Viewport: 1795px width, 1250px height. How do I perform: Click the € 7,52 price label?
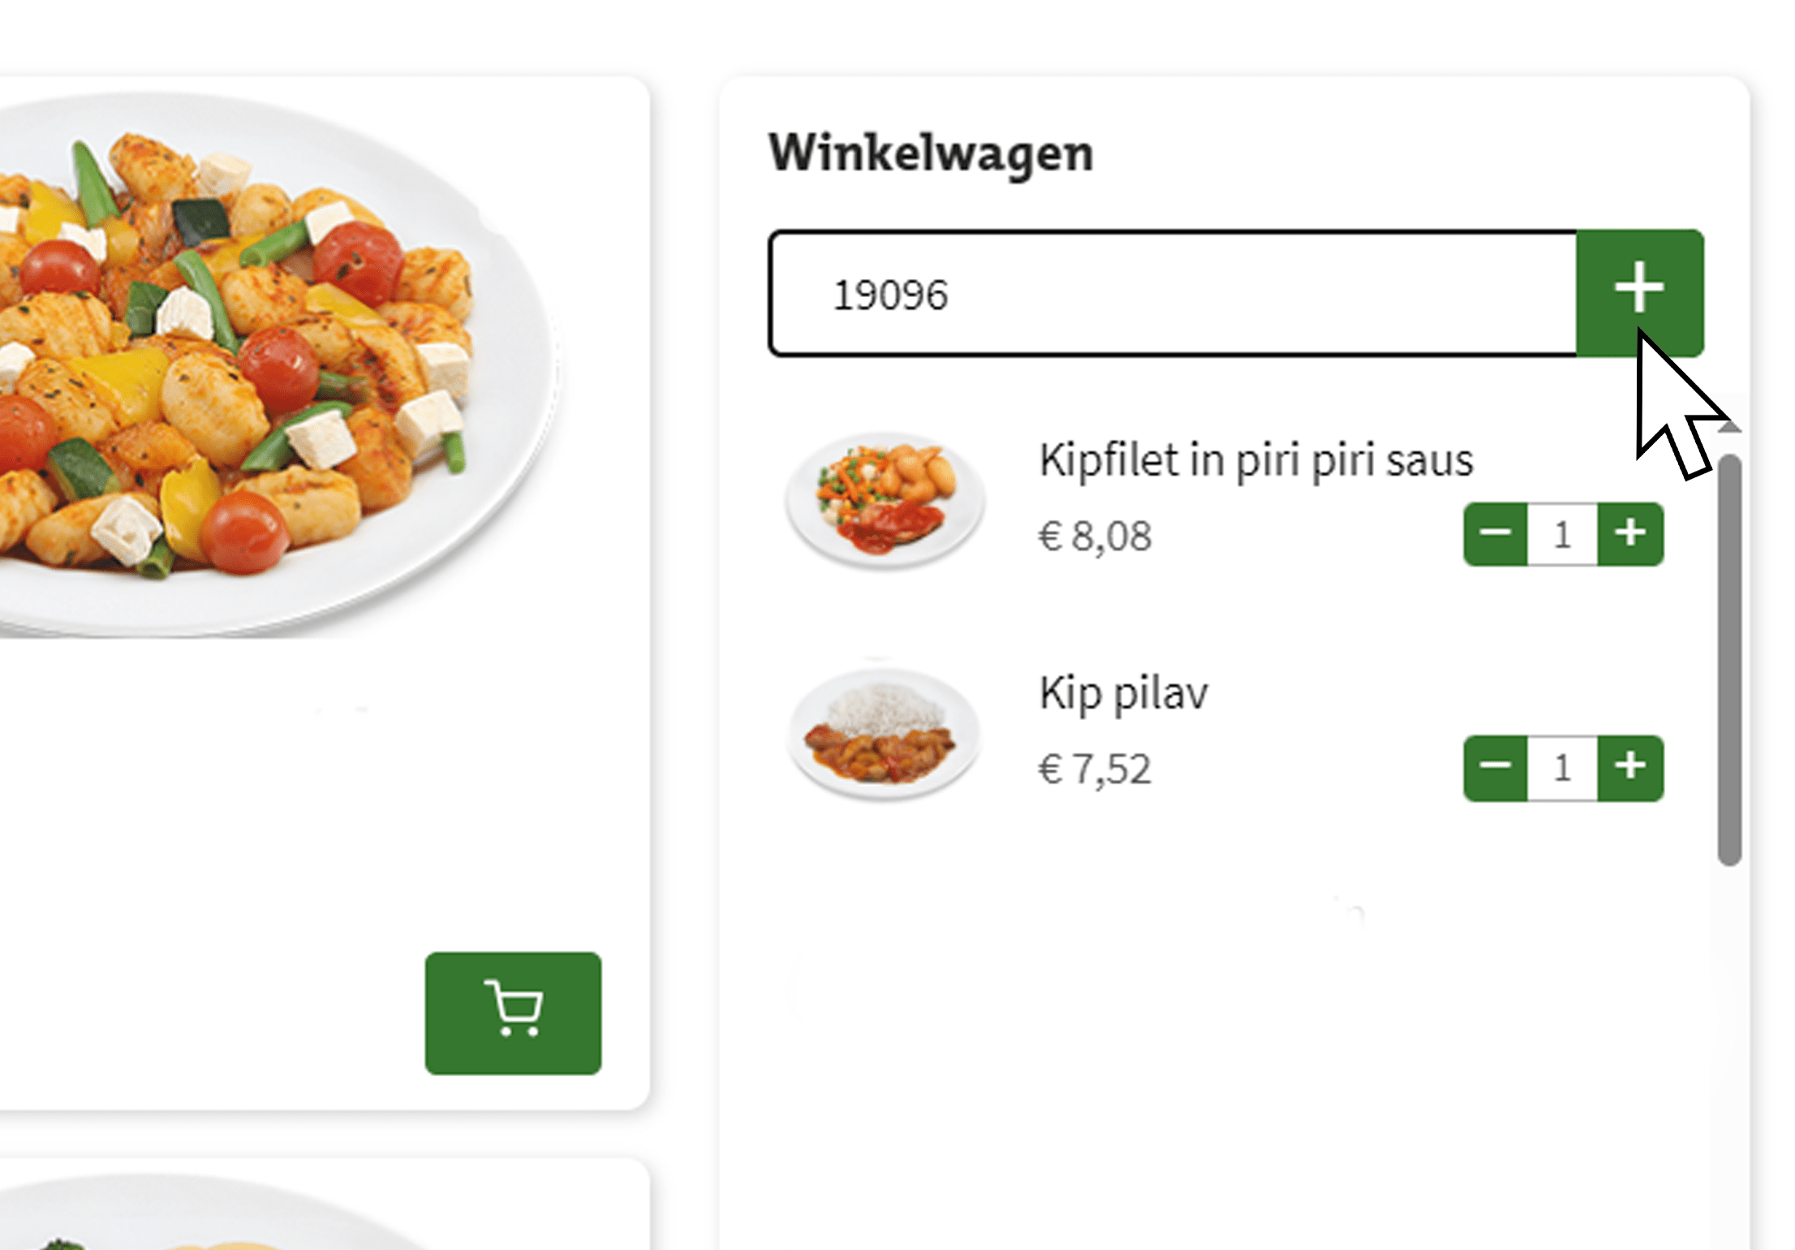1096,769
